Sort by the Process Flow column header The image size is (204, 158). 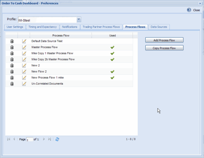[x=61, y=35]
